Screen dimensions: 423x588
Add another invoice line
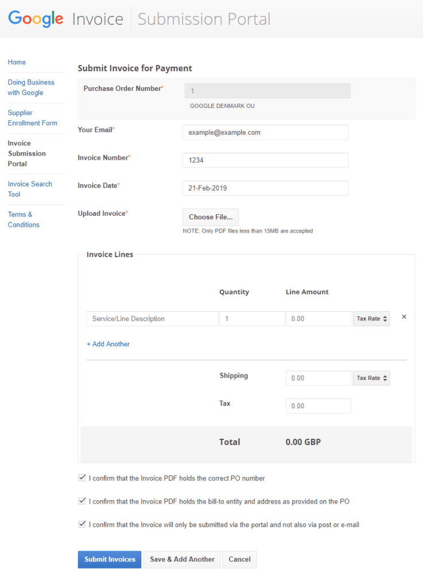[x=108, y=344]
